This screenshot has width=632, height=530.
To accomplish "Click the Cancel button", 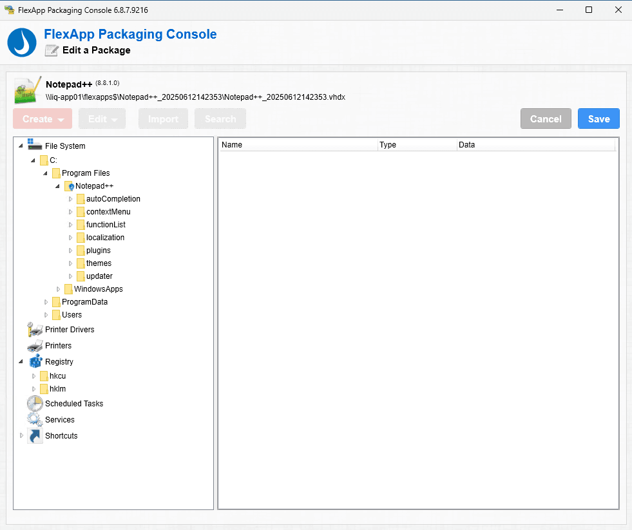I will [546, 119].
